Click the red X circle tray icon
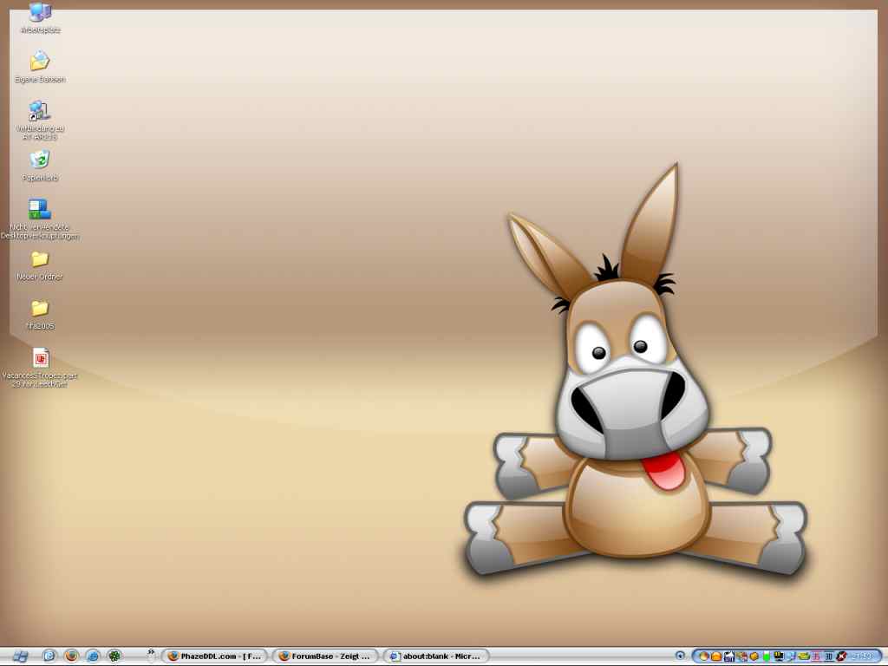888x666 pixels. click(841, 656)
